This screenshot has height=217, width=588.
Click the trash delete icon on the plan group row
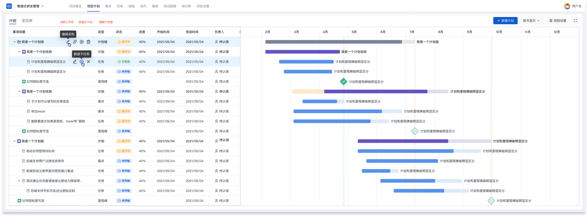[88, 42]
